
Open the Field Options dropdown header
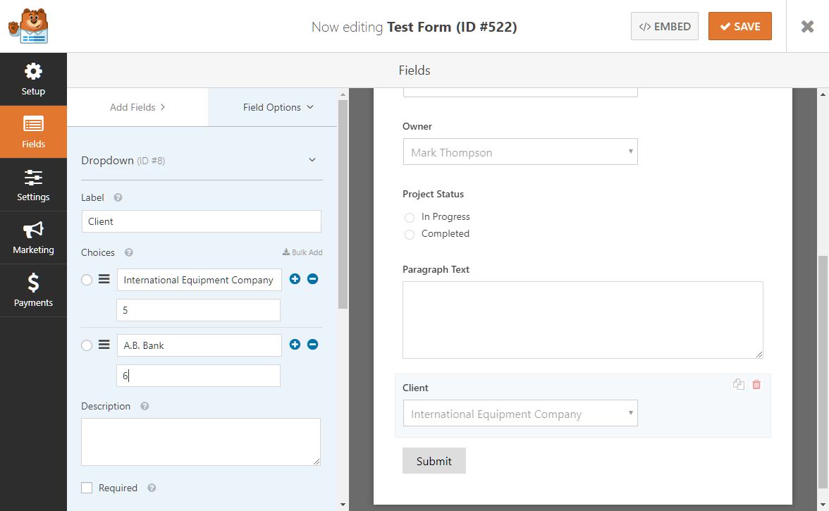[278, 106]
